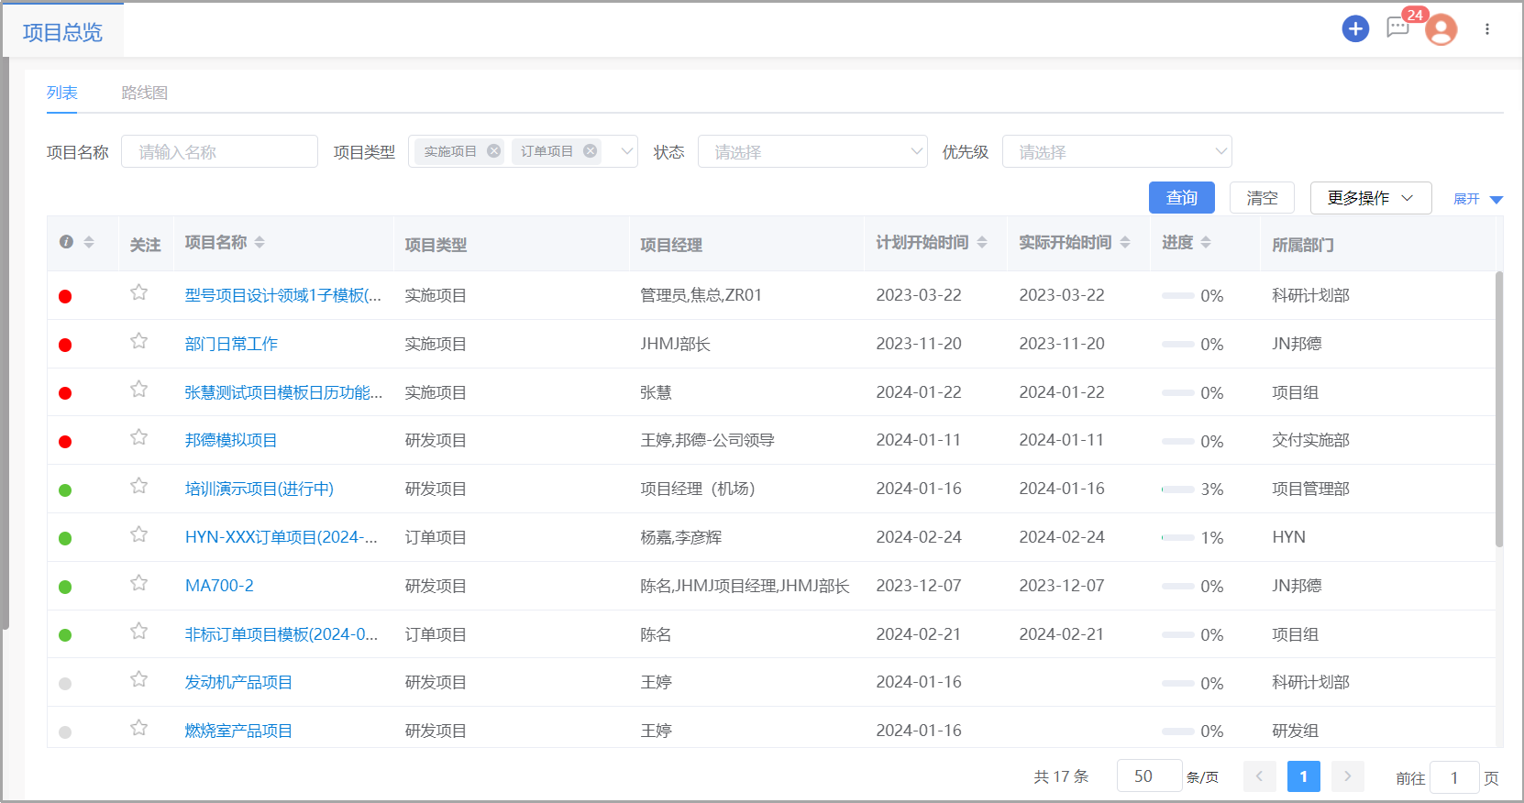The width and height of the screenshot is (1524, 803).
Task: Open the 状态 dropdown
Action: tap(812, 151)
